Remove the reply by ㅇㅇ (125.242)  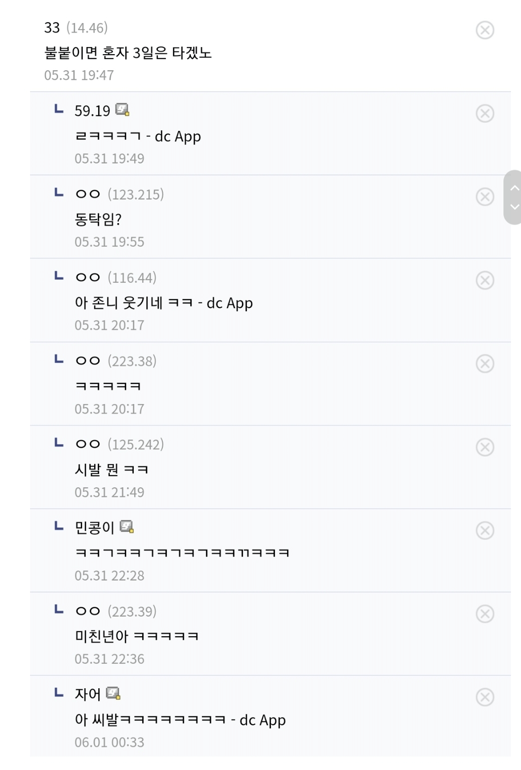click(484, 447)
